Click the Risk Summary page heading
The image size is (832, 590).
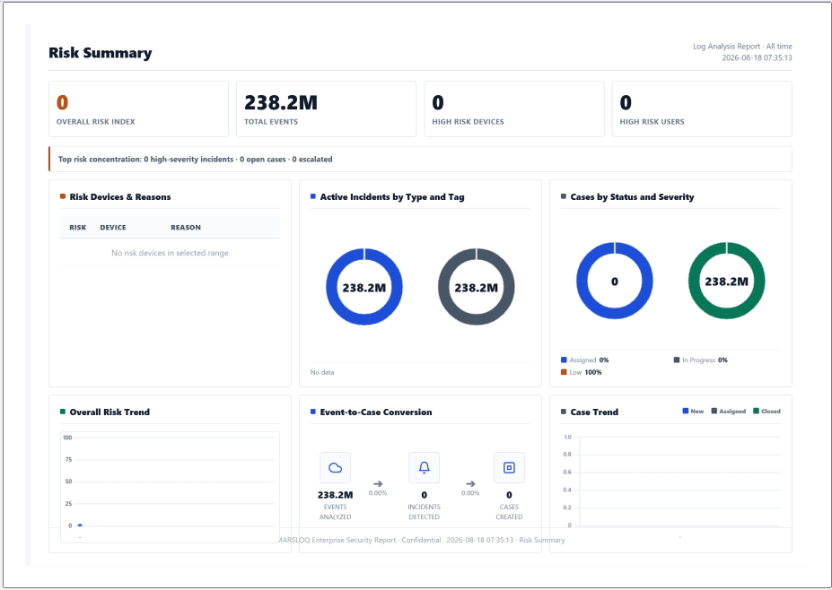coord(101,53)
